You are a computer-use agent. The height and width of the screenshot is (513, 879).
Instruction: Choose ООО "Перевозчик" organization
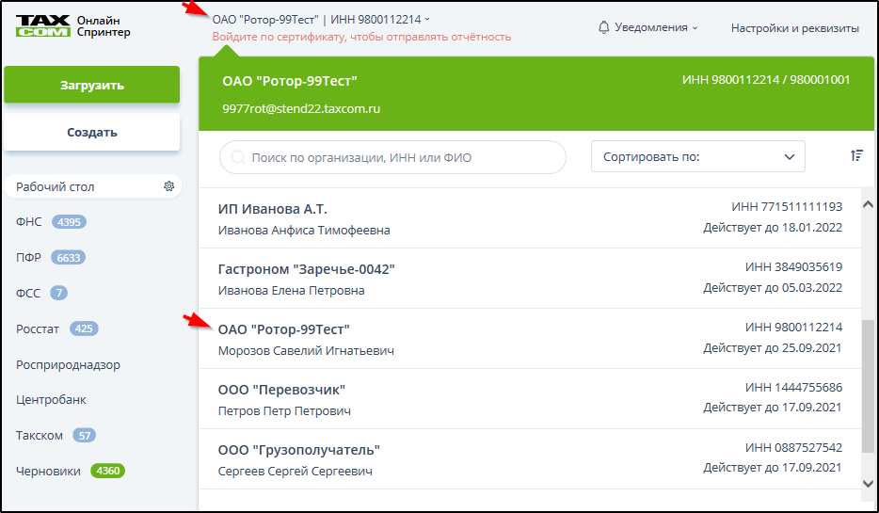click(282, 389)
